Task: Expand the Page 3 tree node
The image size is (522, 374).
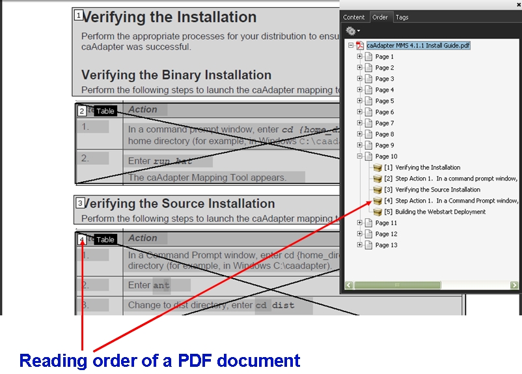Action: tap(359, 78)
